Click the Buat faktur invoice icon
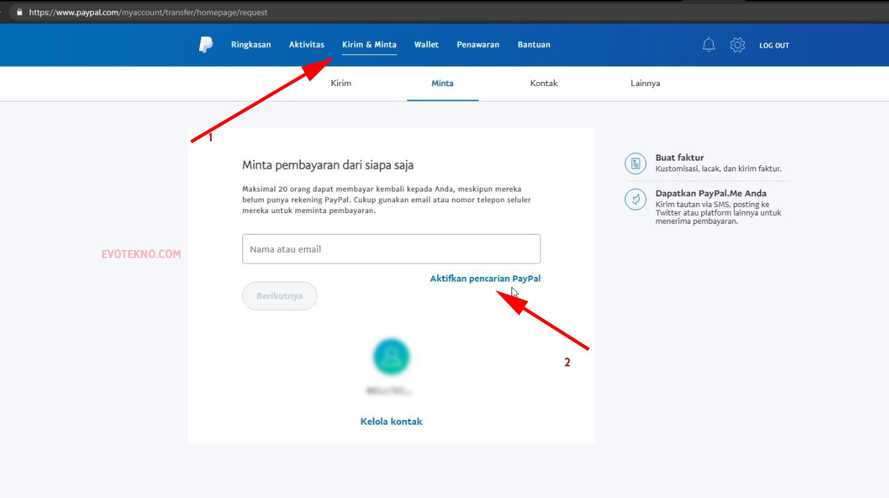889x498 pixels. [x=635, y=163]
